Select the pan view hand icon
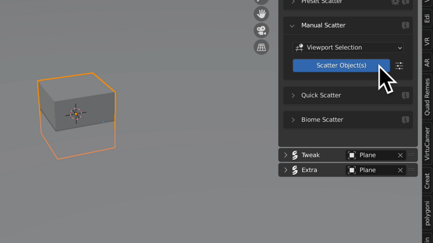This screenshot has height=243, width=433. [x=261, y=14]
